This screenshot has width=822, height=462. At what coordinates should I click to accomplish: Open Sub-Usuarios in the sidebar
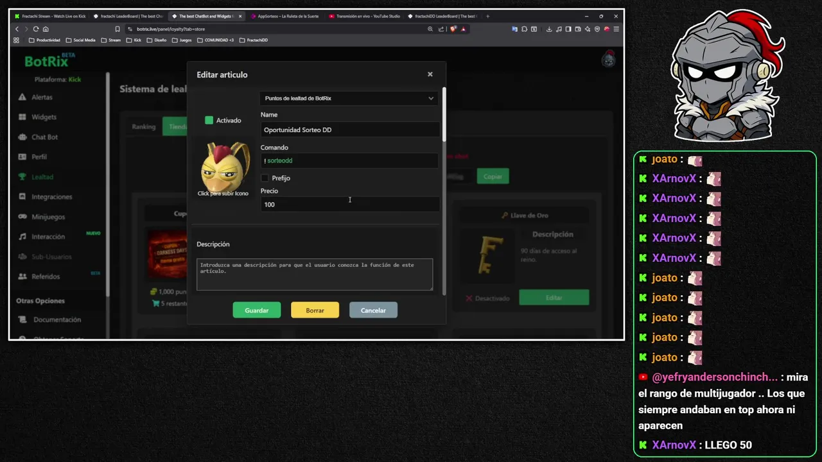tap(51, 257)
